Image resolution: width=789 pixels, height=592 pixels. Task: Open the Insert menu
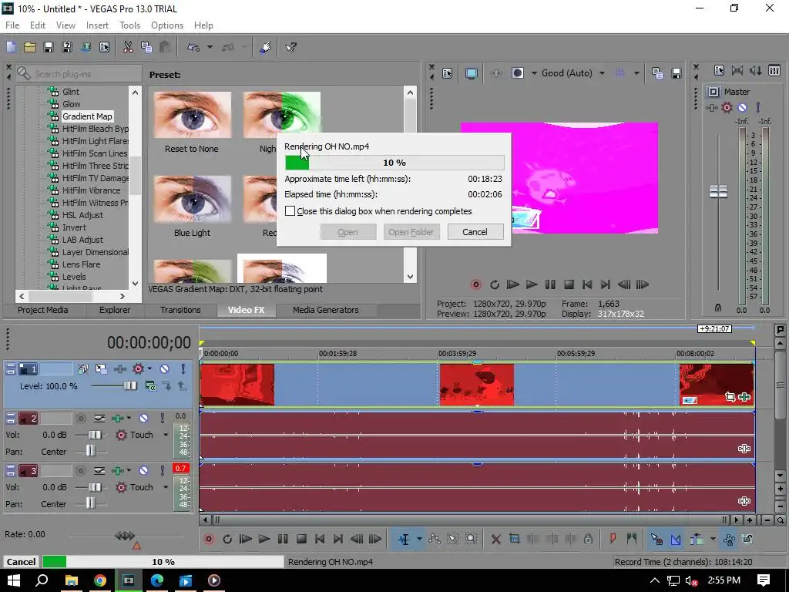click(x=97, y=25)
